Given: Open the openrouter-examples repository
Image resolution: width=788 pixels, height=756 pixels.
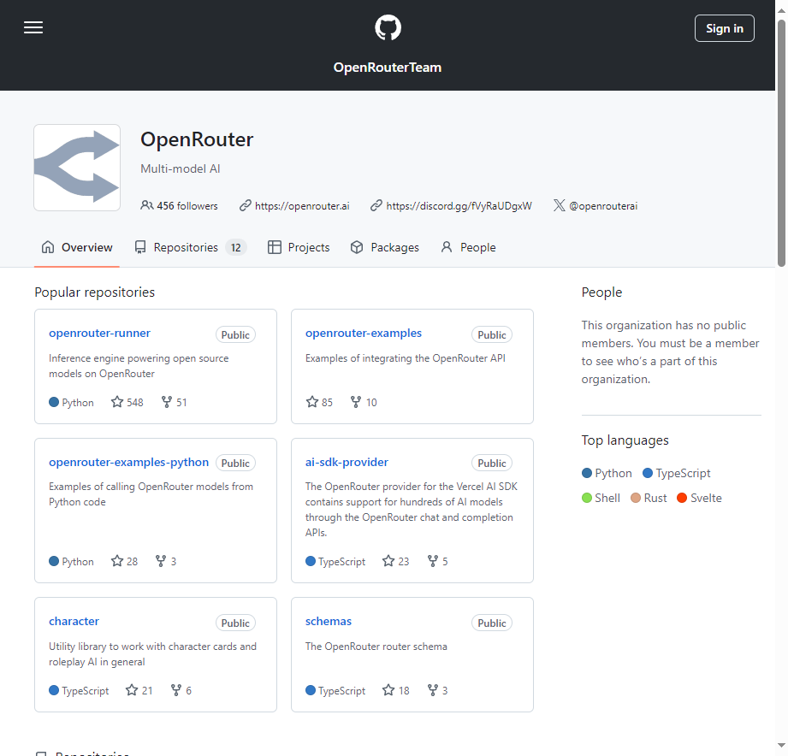Looking at the screenshot, I should coord(364,333).
